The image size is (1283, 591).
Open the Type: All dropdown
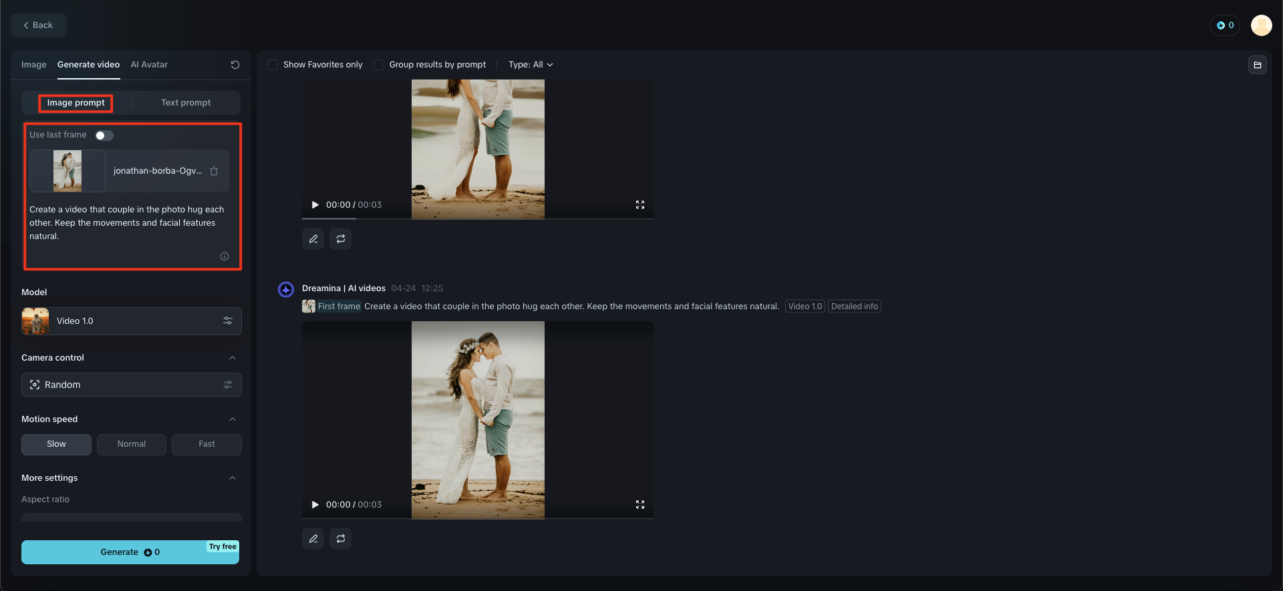point(531,65)
